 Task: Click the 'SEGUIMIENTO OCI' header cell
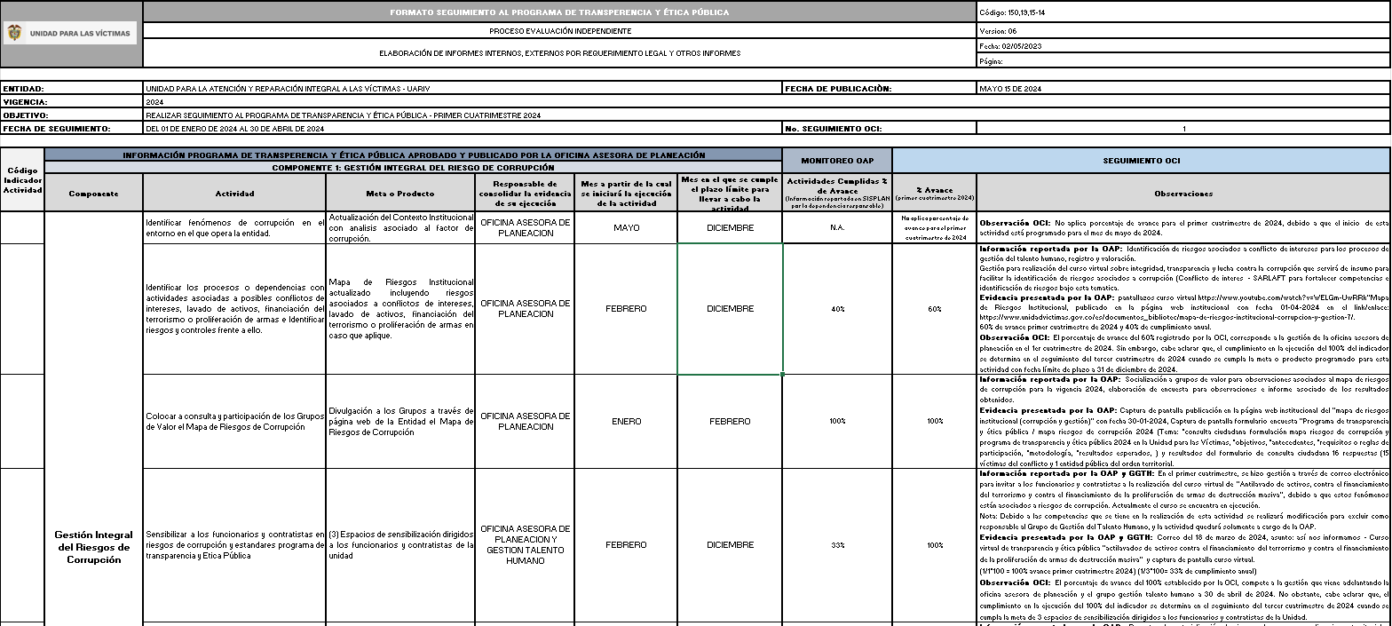click(1142, 161)
